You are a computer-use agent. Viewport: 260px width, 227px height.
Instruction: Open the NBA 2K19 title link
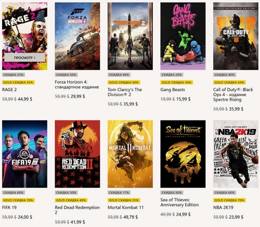tap(225, 208)
